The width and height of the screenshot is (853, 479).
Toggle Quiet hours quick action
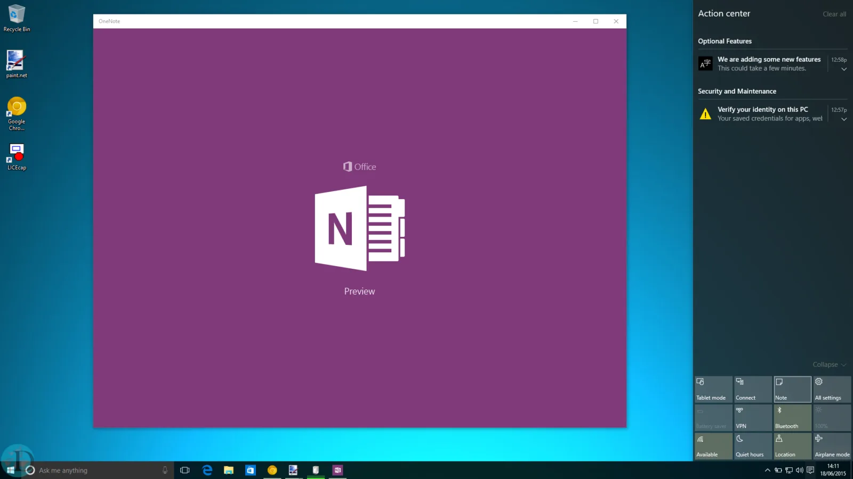point(753,446)
